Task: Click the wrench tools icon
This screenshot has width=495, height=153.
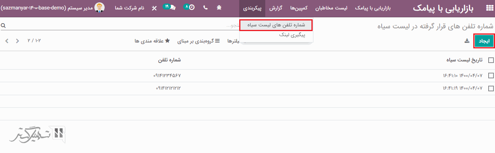Action: click(x=154, y=8)
